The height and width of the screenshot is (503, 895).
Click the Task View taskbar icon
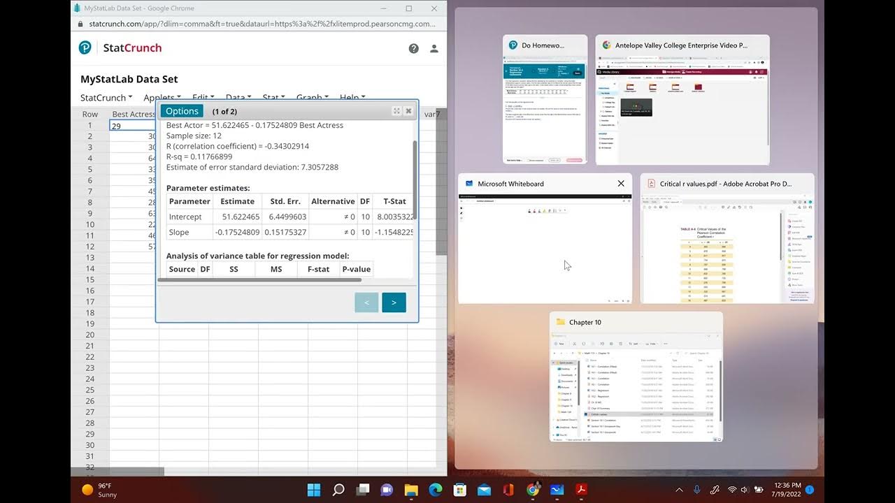tap(362, 490)
